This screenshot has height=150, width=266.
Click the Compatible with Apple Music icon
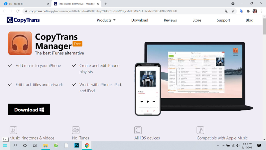pos(200,130)
